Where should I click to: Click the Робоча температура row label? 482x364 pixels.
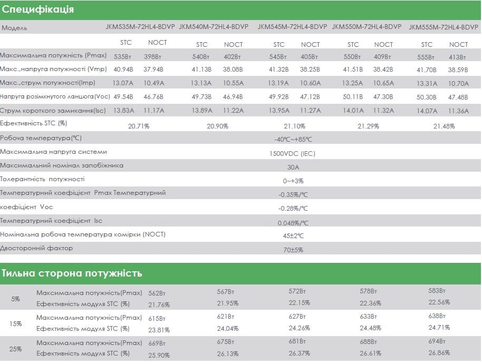point(41,138)
